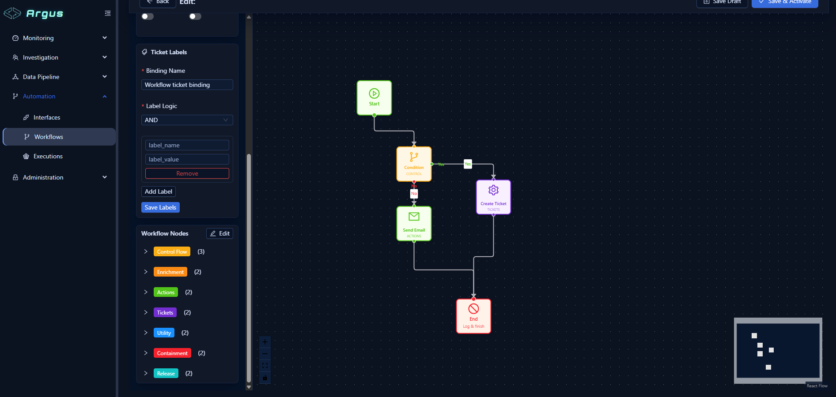Expand the Control Flow node group

146,251
